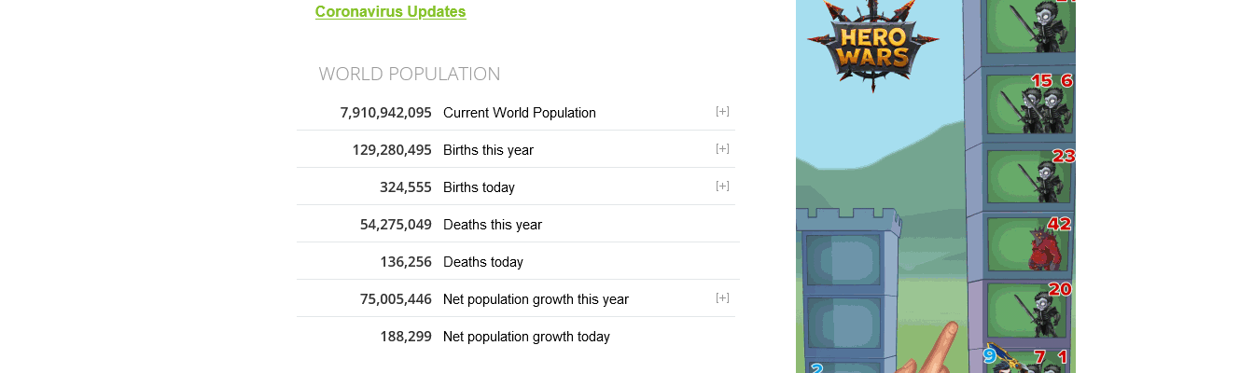Click the 324,555 births today counter
Image resolution: width=1254 pixels, height=373 pixels.
pos(406,187)
